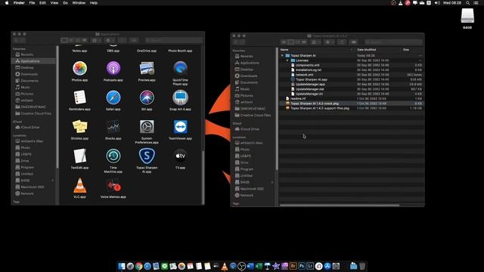
Task: Switch the Applications window to icon view
Action: coord(64,40)
